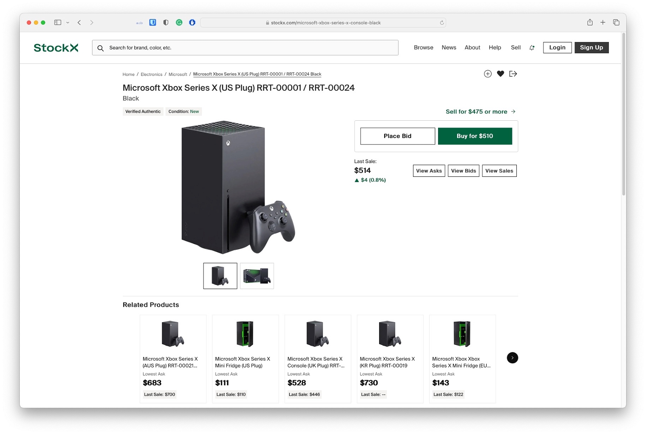Image resolution: width=646 pixels, height=434 pixels.
Task: Open Bitwarden extension icon
Action: [x=153, y=23]
